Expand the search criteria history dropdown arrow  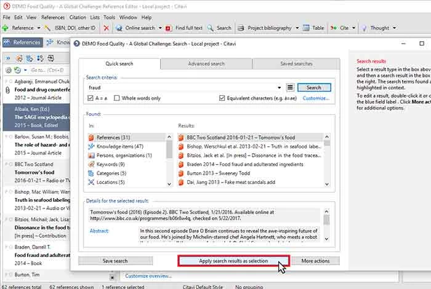279,88
